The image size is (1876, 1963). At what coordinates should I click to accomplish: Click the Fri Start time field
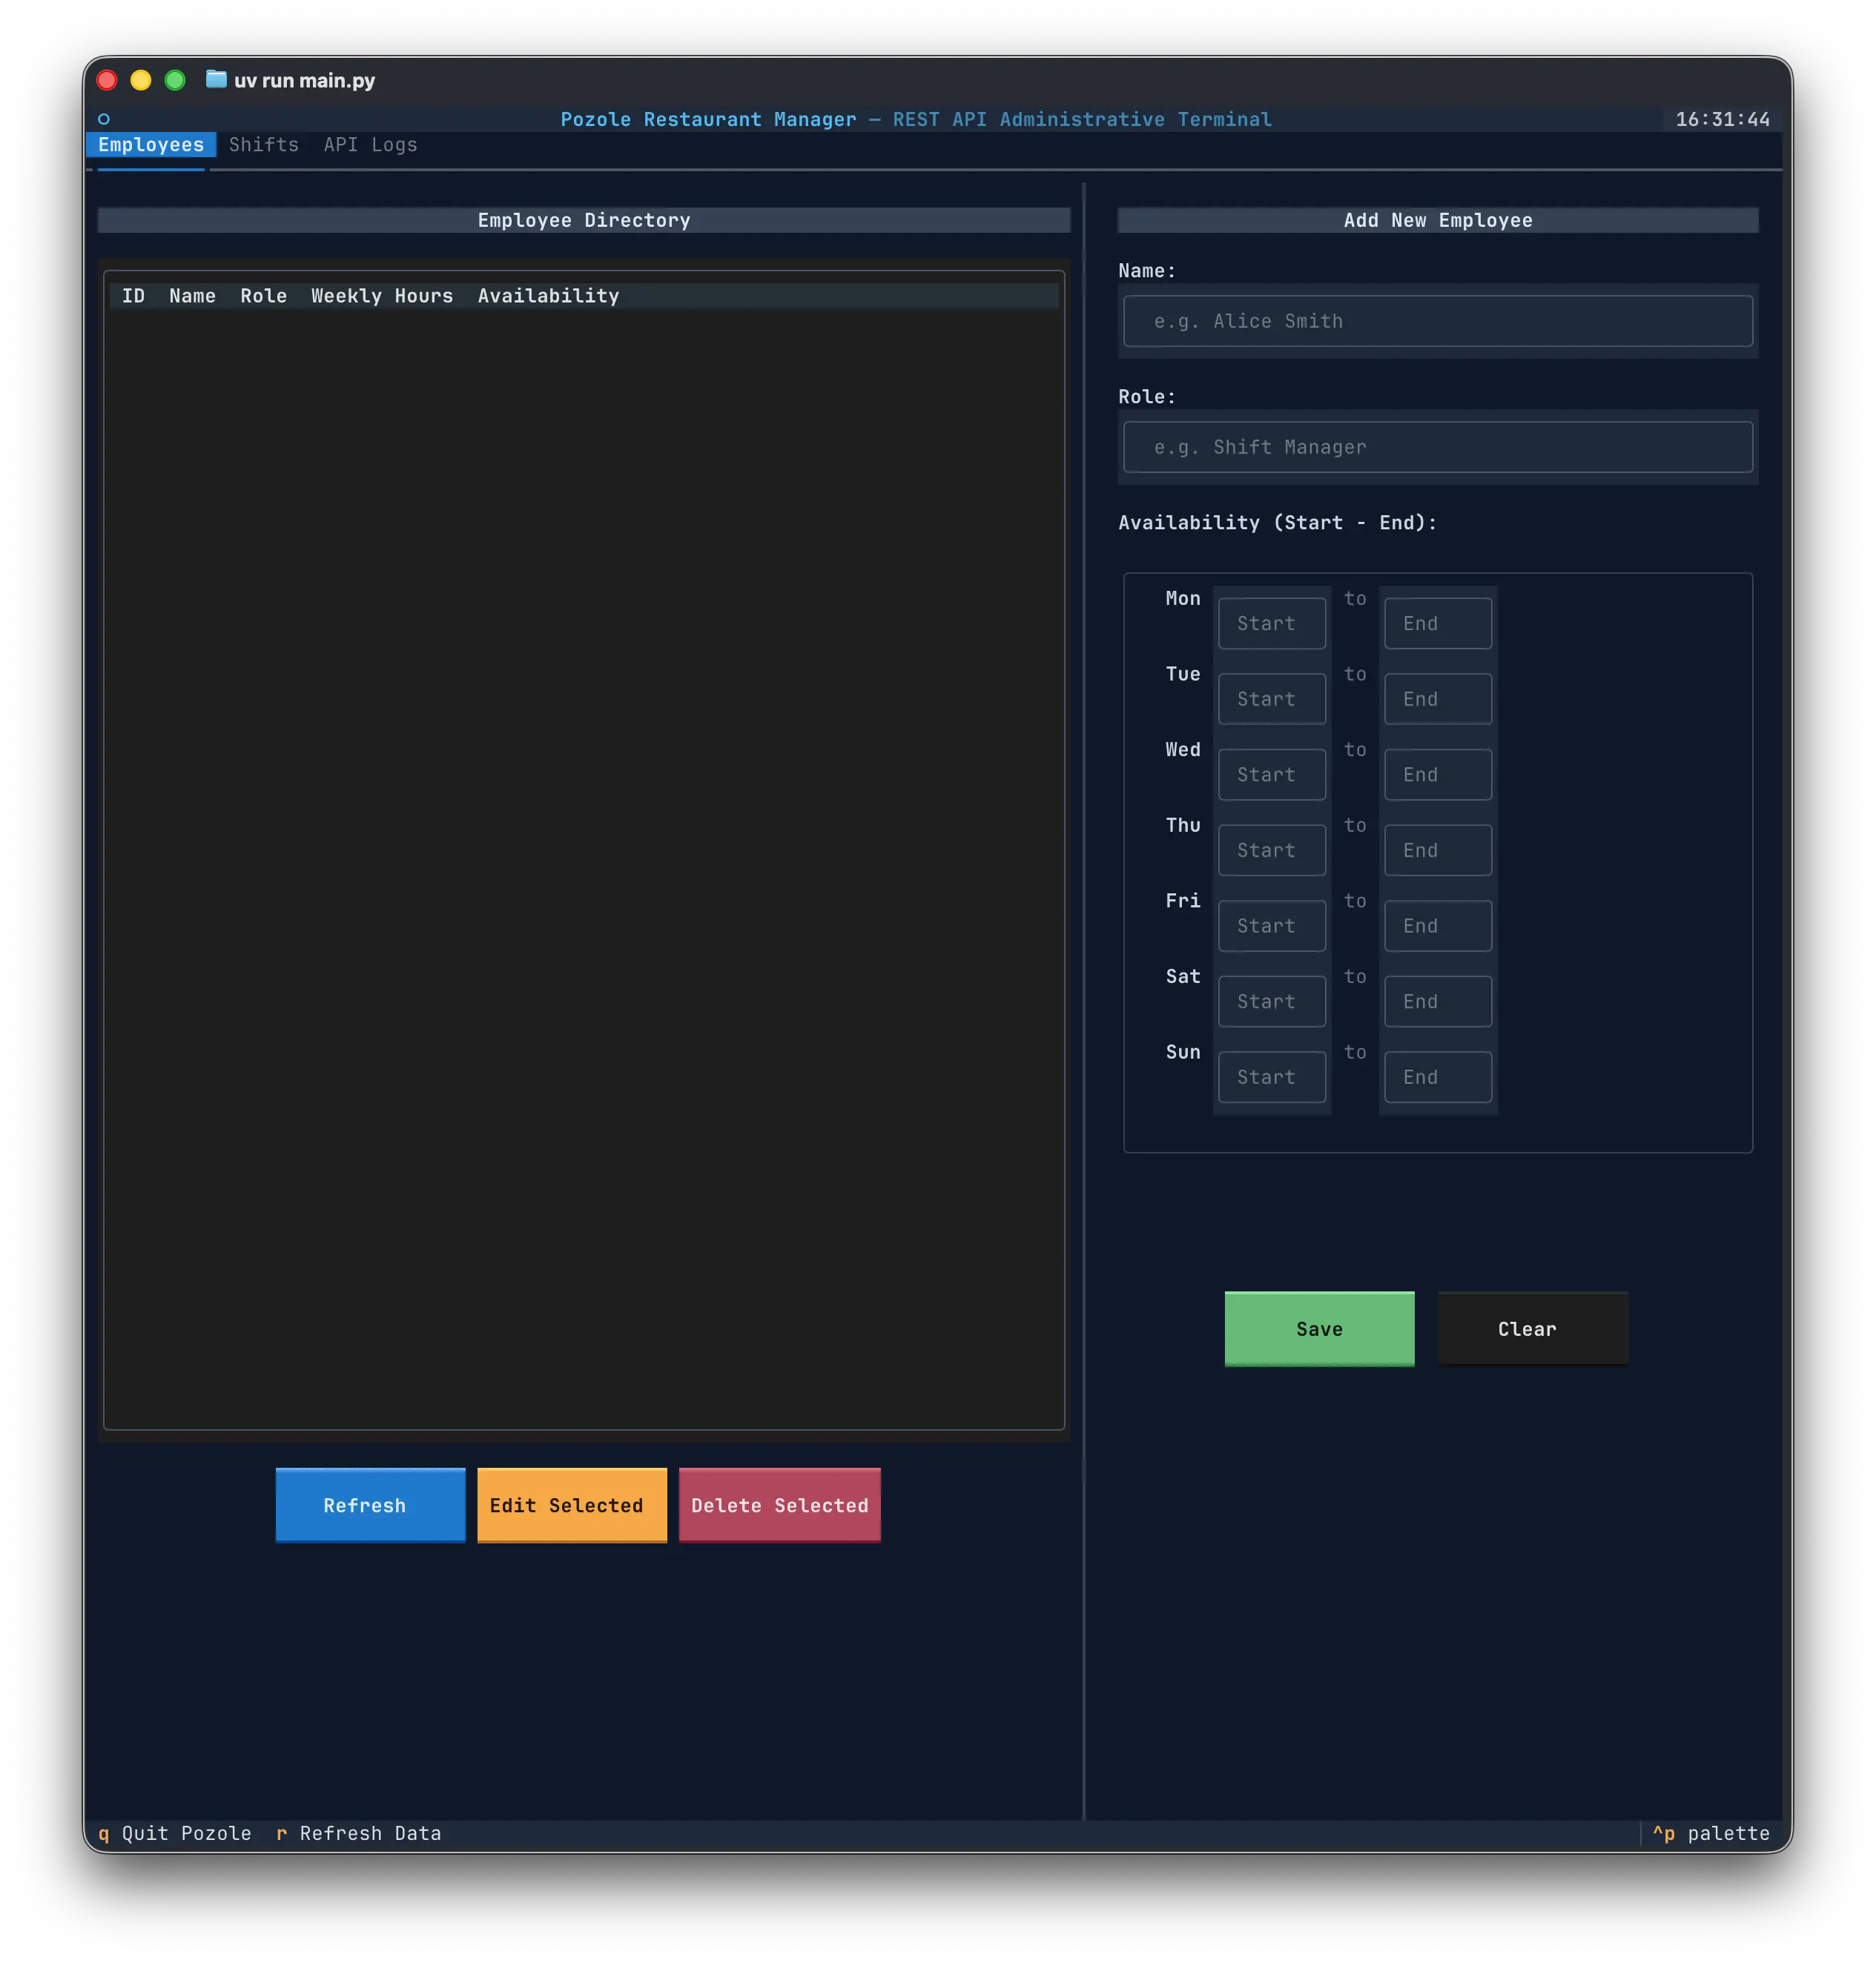[1272, 925]
